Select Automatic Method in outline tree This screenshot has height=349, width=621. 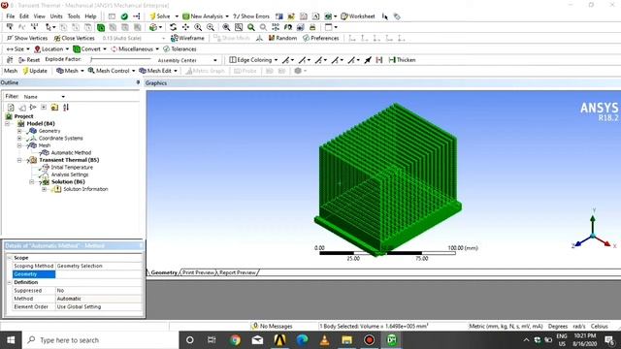(71, 153)
